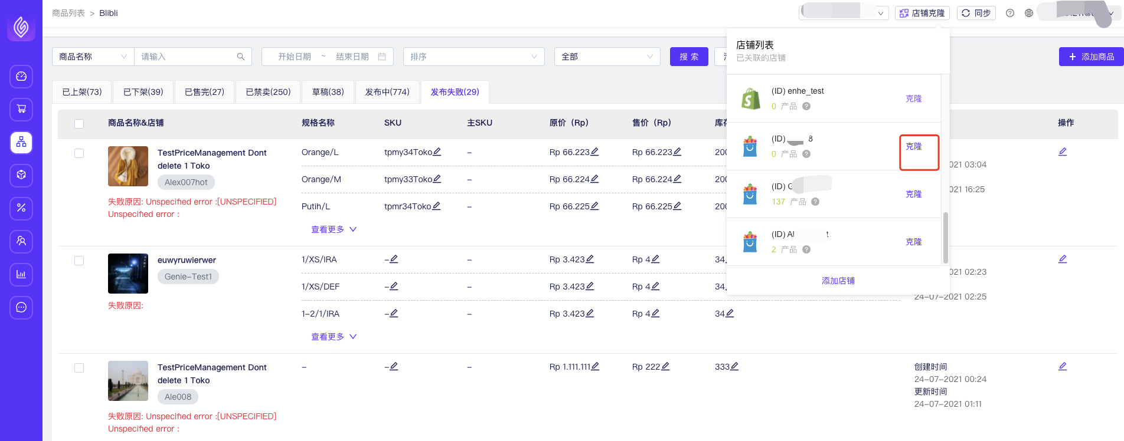The height and width of the screenshot is (441, 1124).
Task: Click the help question mark icon in header
Action: coord(1010,13)
